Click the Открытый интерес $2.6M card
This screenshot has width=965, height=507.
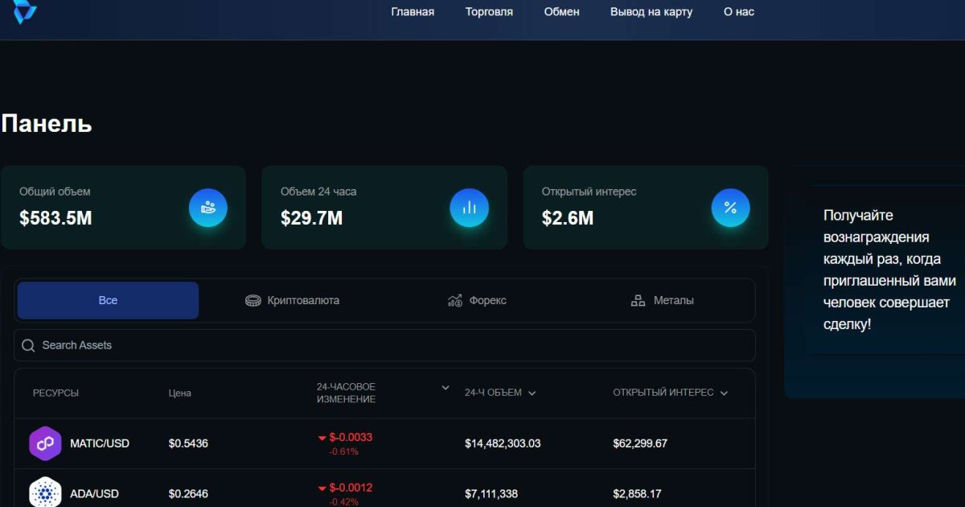pos(646,208)
